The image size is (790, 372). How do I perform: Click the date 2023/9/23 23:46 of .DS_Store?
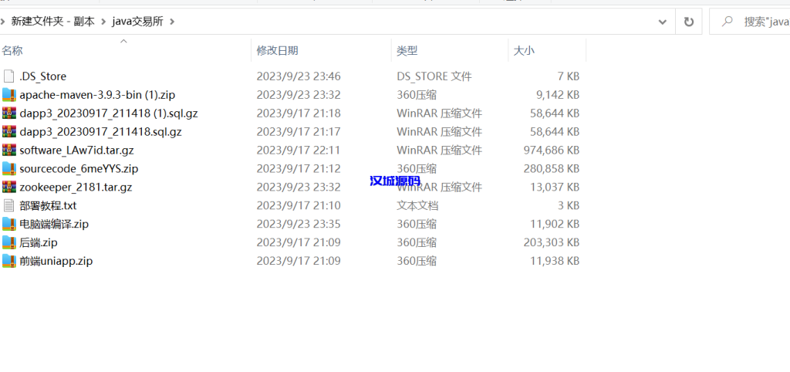click(x=299, y=76)
